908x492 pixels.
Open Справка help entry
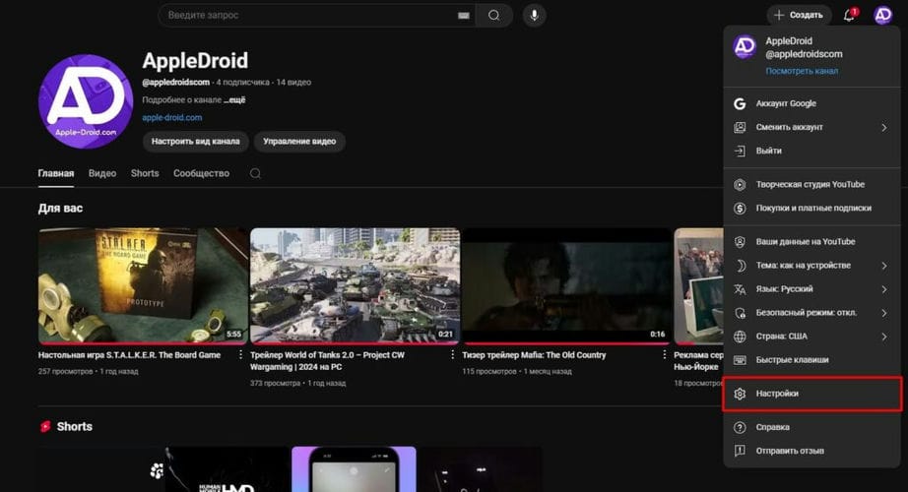point(811,427)
